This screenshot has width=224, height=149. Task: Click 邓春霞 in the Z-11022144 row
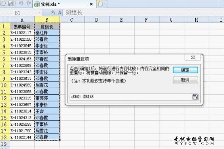click(47, 137)
